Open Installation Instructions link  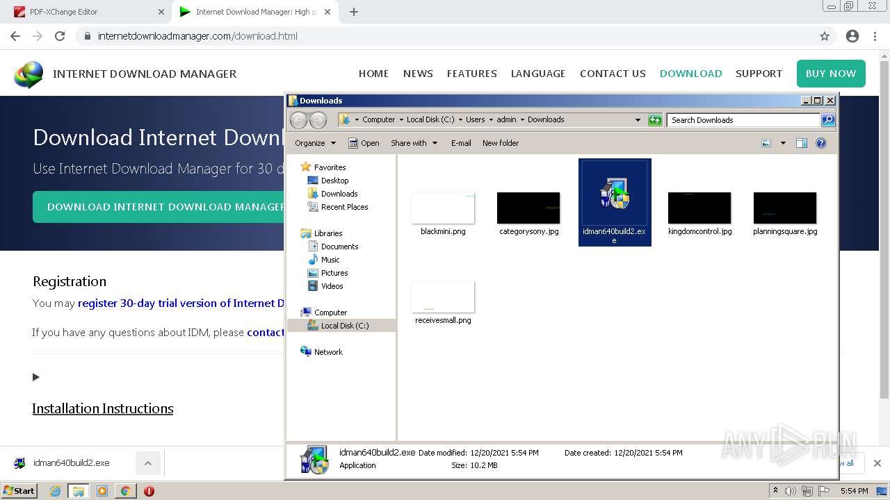pyautogui.click(x=103, y=408)
